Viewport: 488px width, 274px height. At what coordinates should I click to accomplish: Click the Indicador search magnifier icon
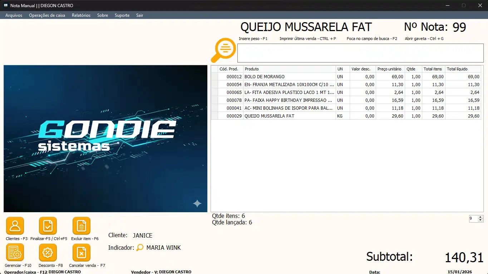click(x=140, y=248)
